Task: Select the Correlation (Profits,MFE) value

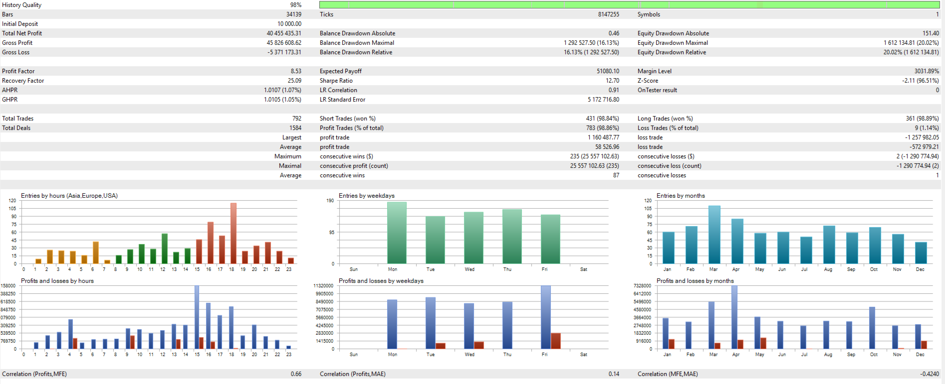Action: point(296,374)
